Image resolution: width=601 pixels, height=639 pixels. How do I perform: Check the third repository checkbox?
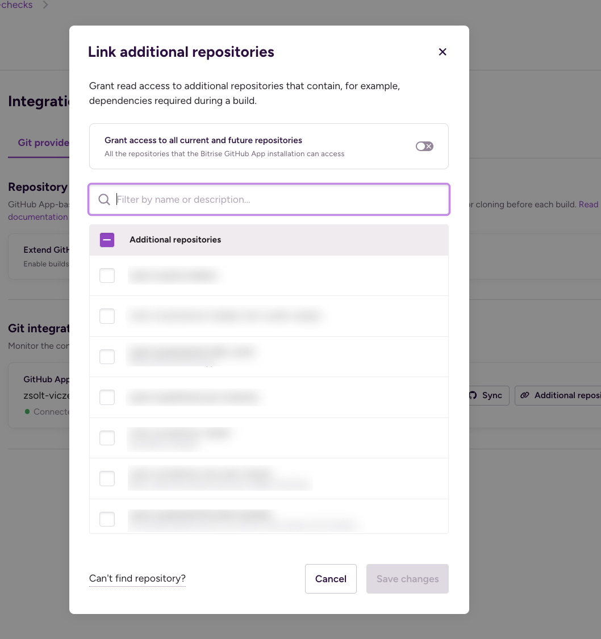tap(107, 357)
